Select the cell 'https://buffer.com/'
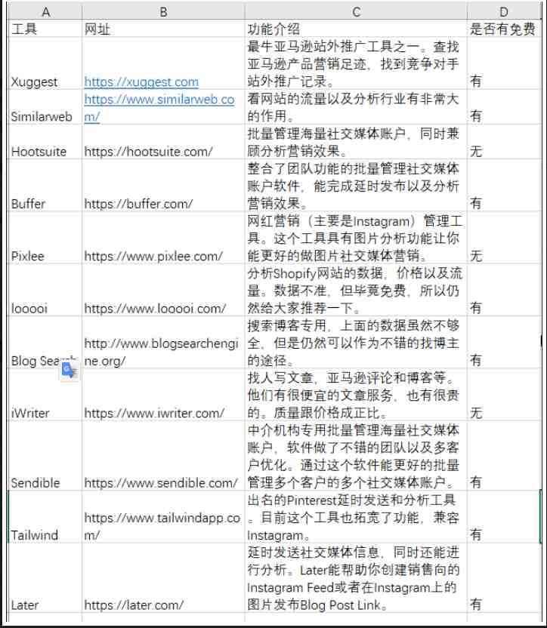 pyautogui.click(x=163, y=186)
